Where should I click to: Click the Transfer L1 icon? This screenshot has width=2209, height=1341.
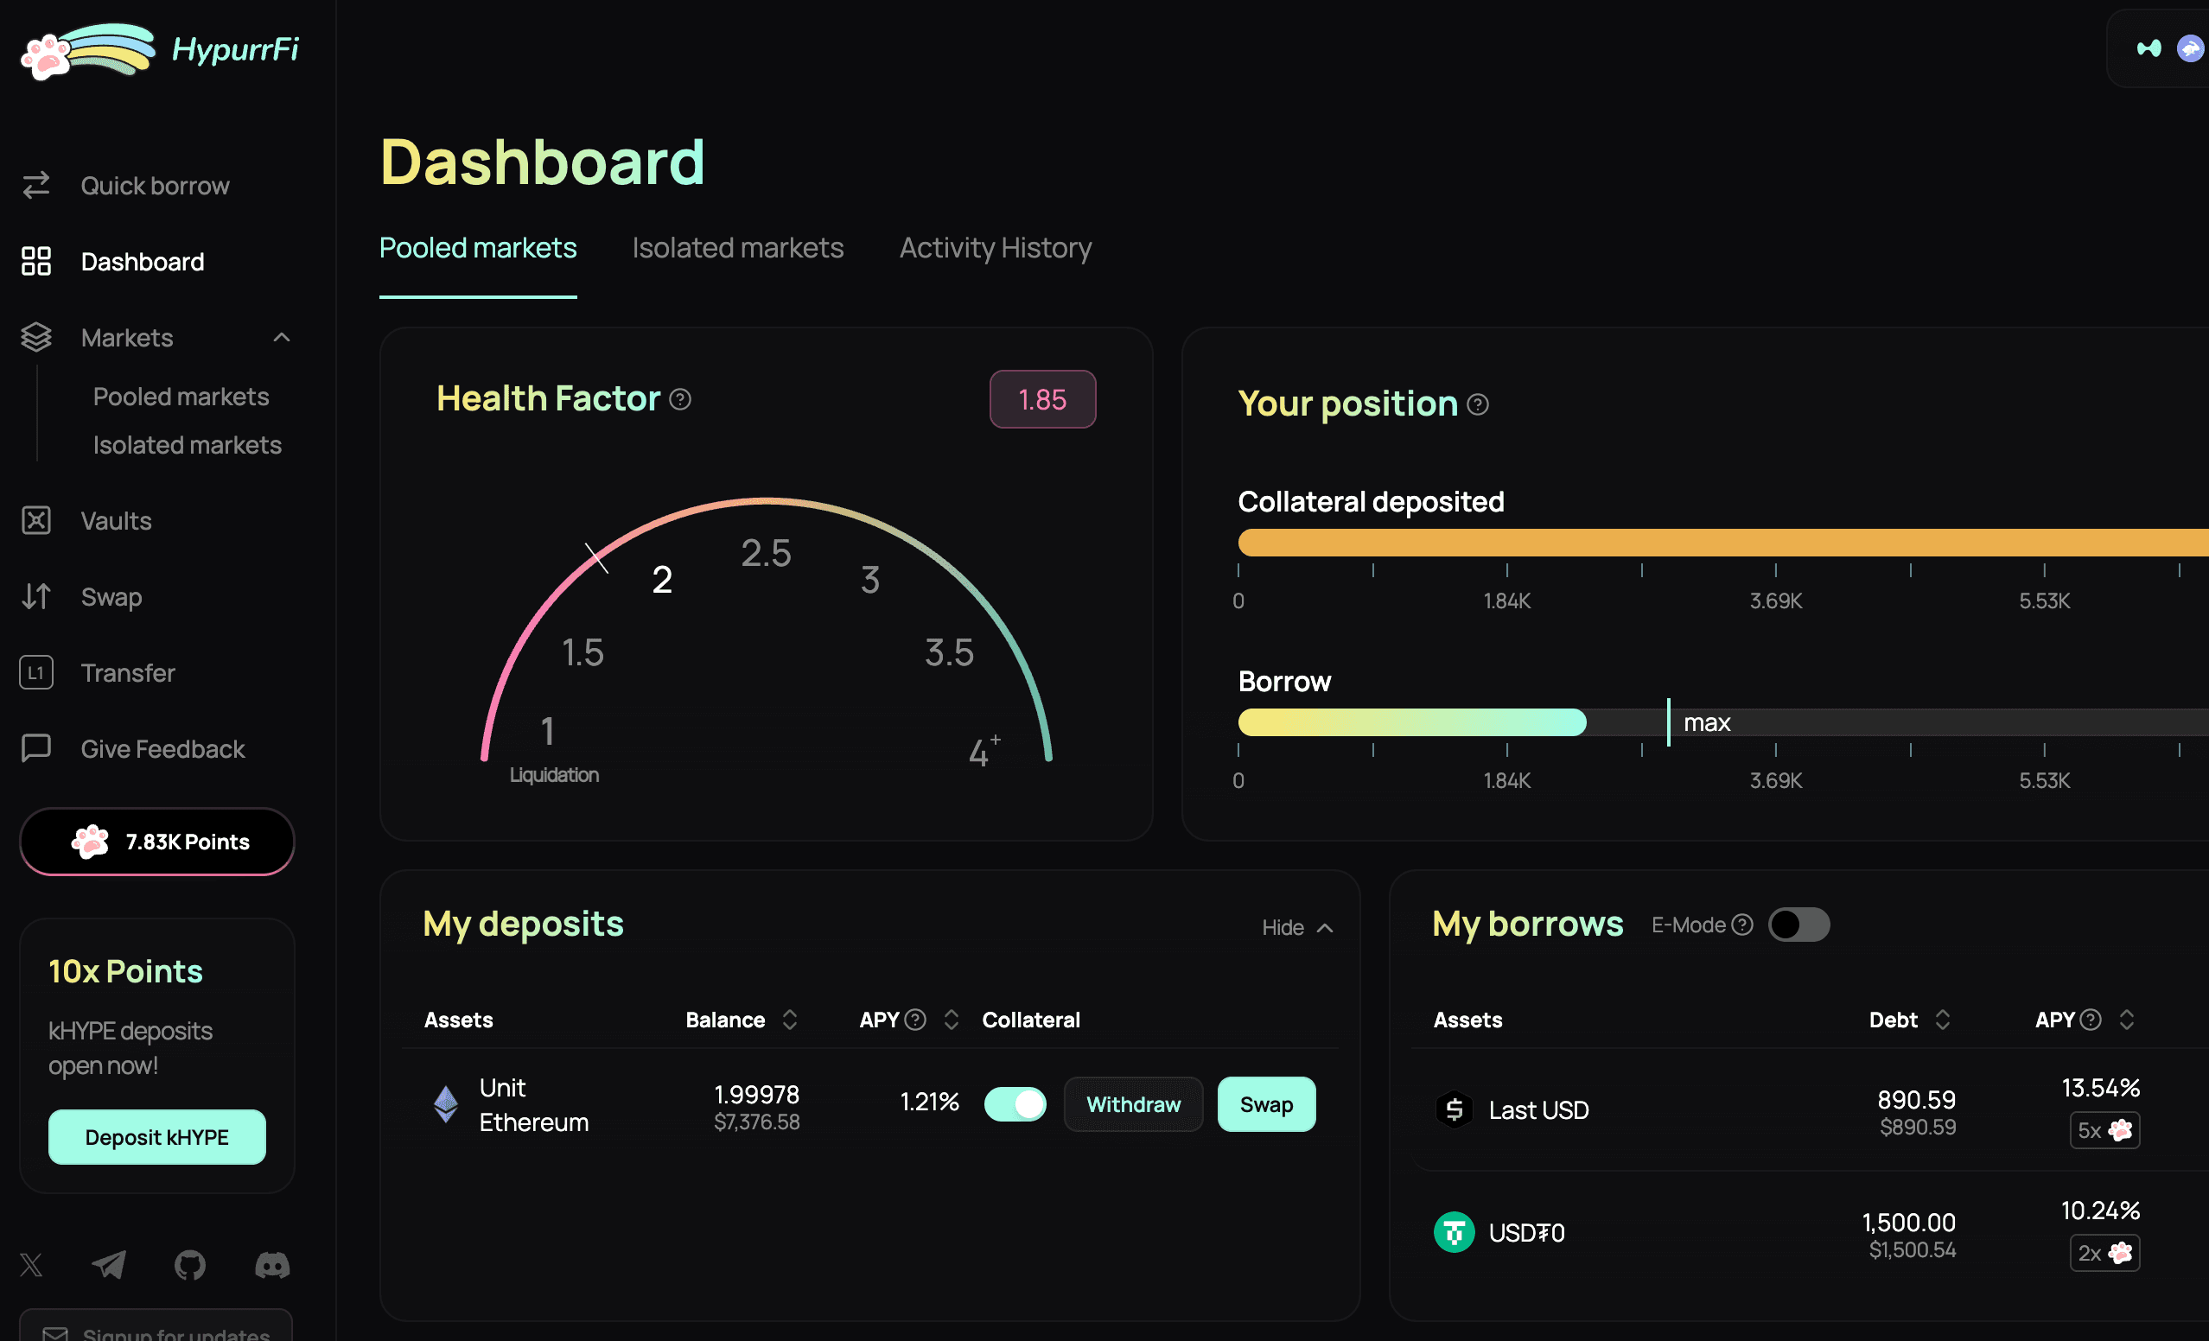(35, 673)
